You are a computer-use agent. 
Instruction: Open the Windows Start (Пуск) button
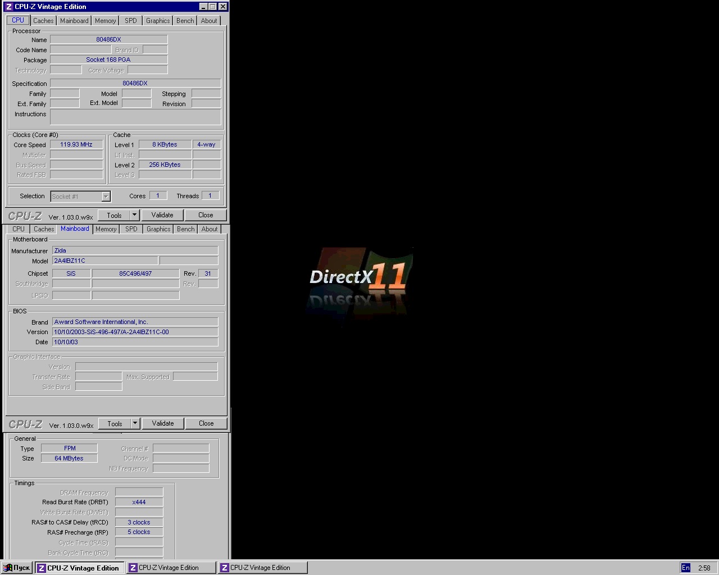pos(17,568)
